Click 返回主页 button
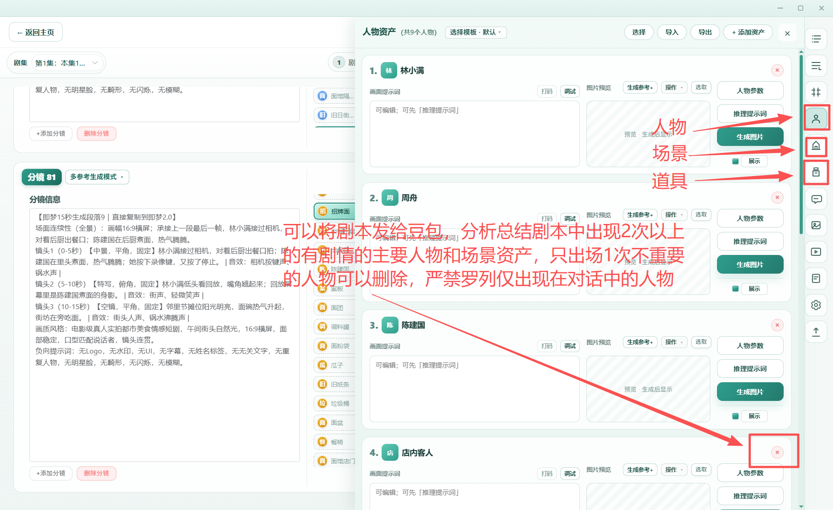Image resolution: width=833 pixels, height=510 pixels. (36, 32)
